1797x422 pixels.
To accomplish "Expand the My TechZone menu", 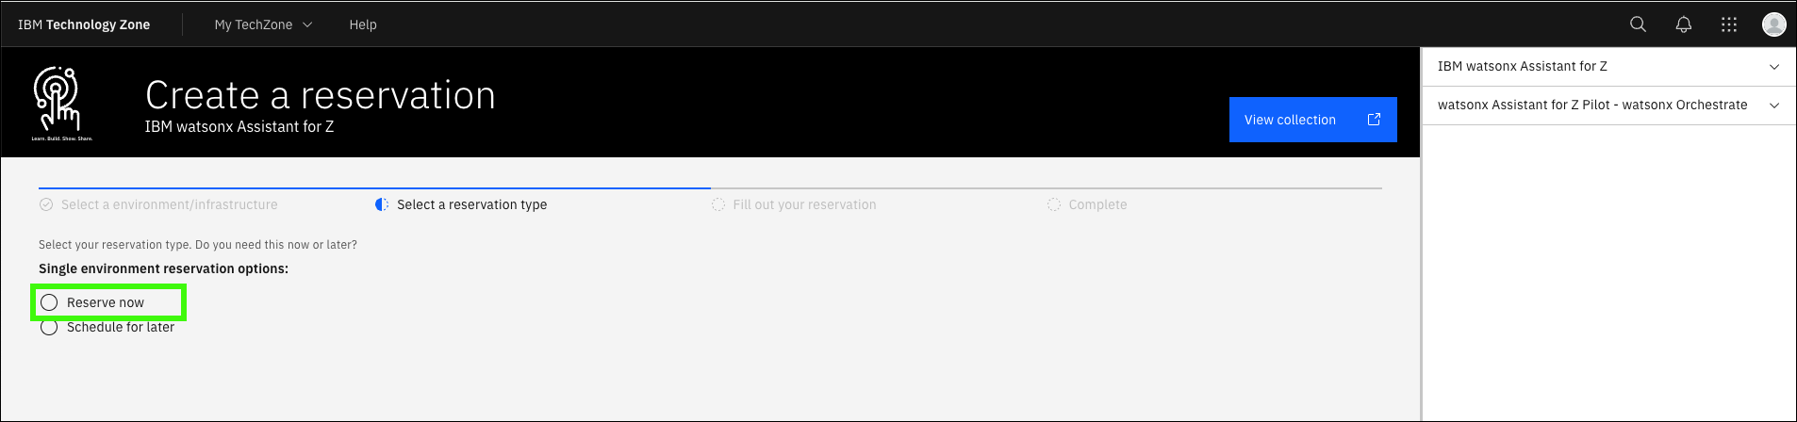I will 263,24.
